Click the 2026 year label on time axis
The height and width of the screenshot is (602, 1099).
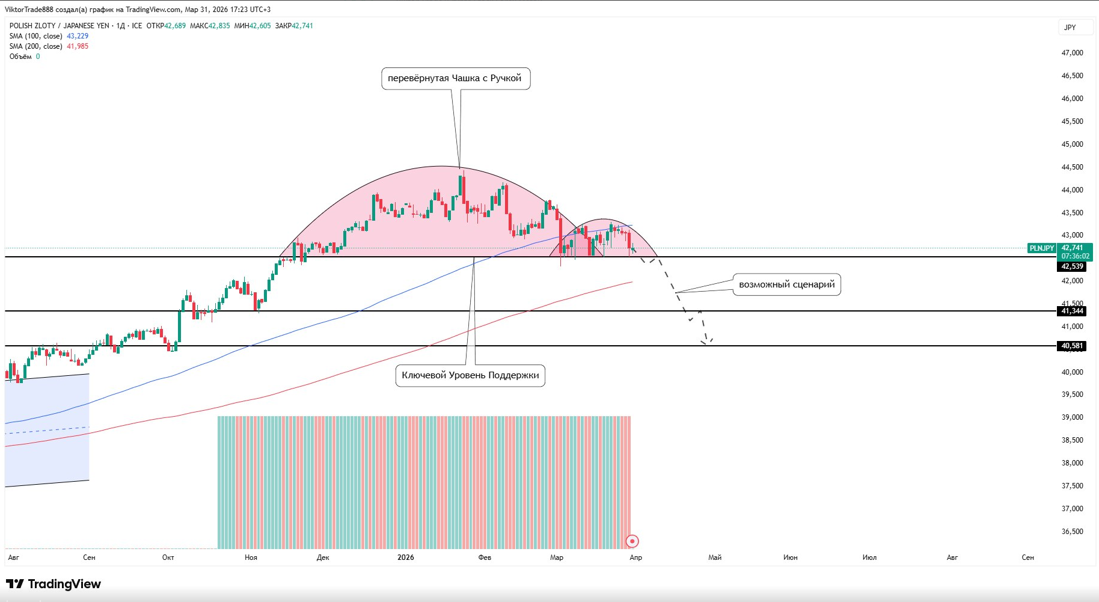[405, 557]
